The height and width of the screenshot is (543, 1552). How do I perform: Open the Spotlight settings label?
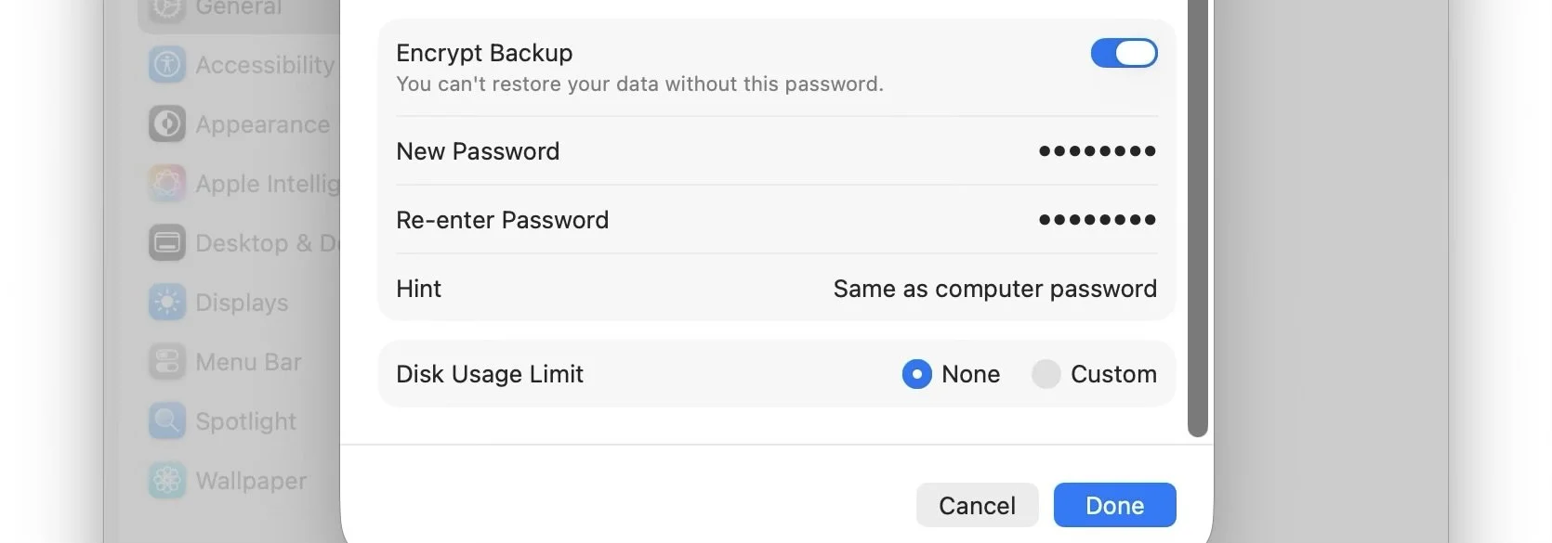pos(245,421)
